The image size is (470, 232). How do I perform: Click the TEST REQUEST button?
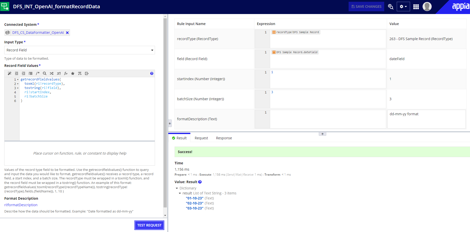[149, 225]
